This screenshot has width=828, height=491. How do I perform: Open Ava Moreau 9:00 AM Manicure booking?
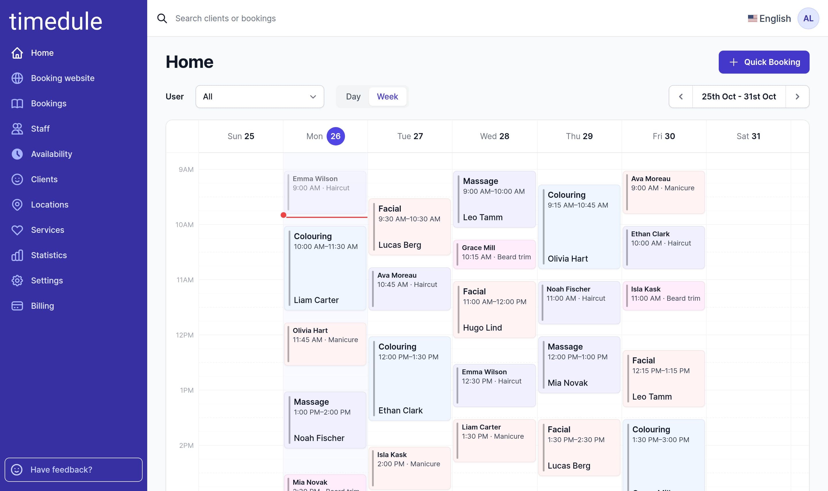point(664,192)
